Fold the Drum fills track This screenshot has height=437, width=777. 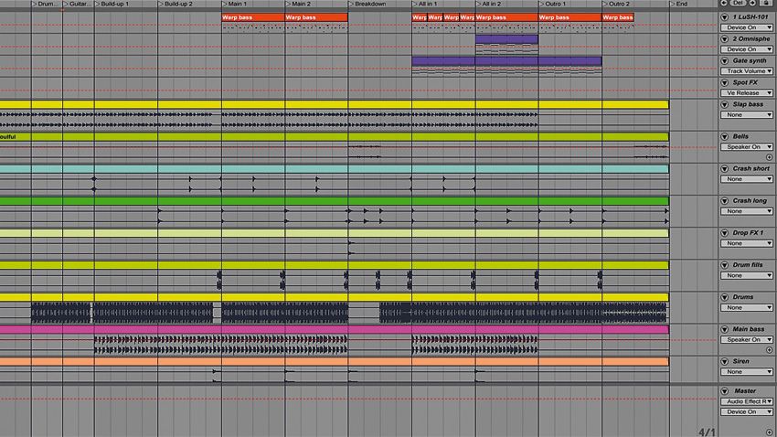tap(725, 265)
